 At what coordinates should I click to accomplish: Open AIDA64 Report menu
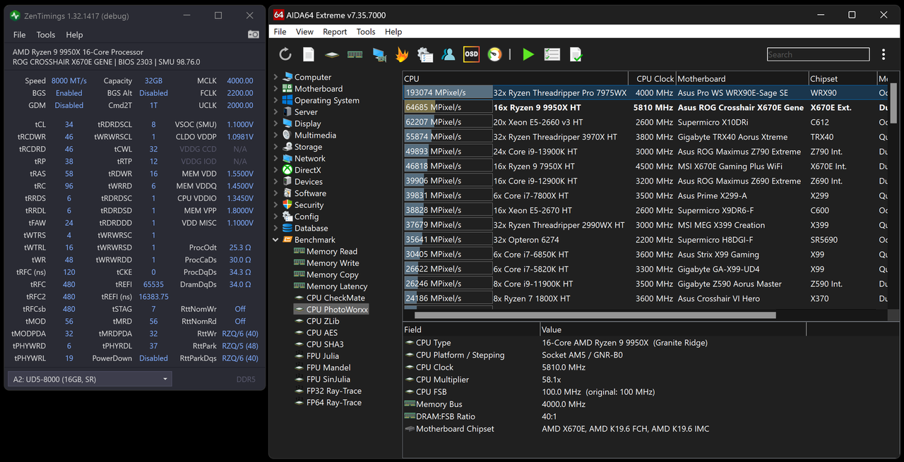(335, 32)
